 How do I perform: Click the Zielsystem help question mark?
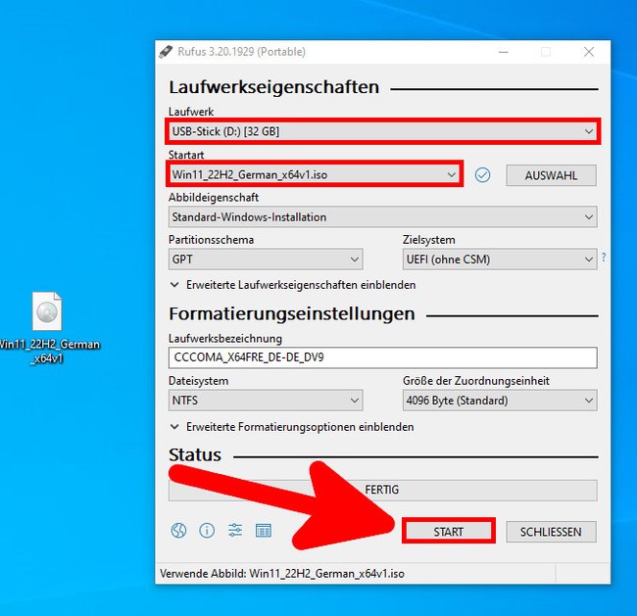[604, 257]
